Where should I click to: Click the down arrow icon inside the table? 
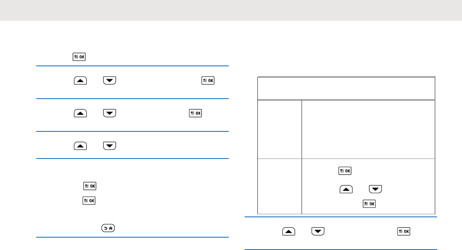(x=375, y=189)
